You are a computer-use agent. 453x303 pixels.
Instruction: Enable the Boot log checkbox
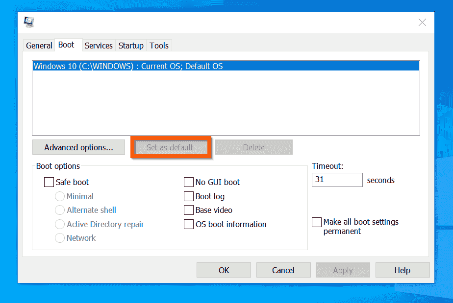[x=189, y=196]
